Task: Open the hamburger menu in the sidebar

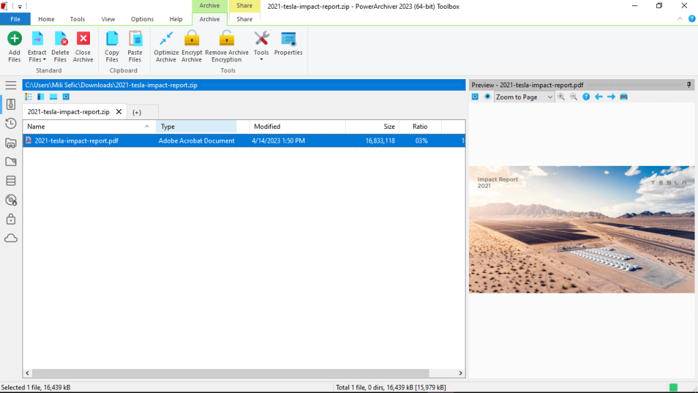Action: point(11,85)
